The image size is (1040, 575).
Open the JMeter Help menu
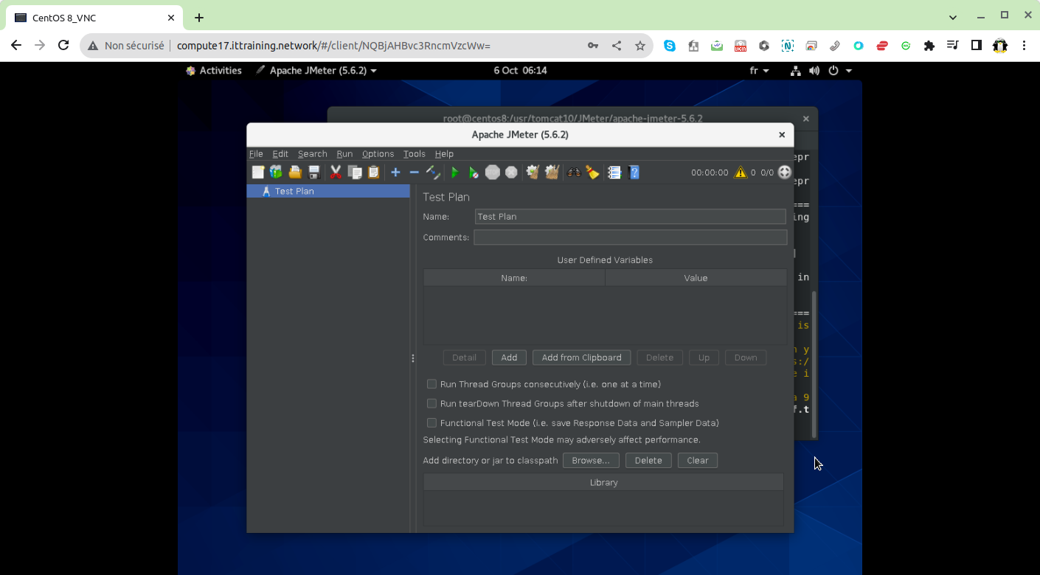(444, 154)
